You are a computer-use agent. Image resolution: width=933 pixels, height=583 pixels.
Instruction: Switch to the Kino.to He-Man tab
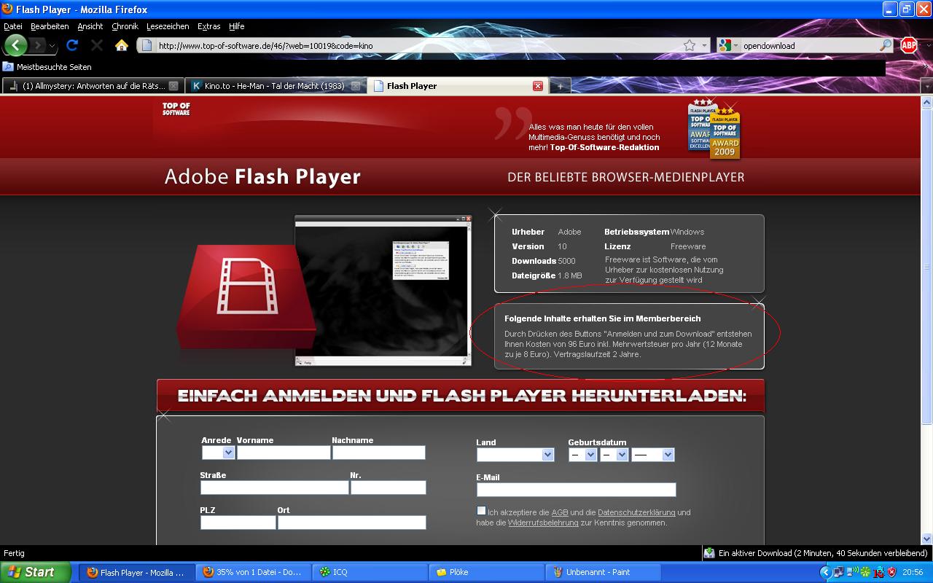tap(275, 86)
